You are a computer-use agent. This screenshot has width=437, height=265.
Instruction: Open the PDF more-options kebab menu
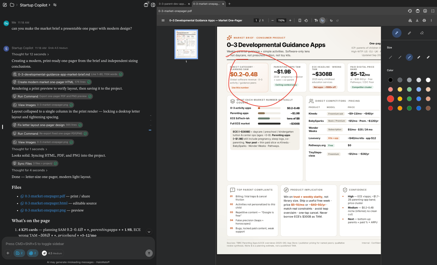pyautogui.click(x=432, y=20)
